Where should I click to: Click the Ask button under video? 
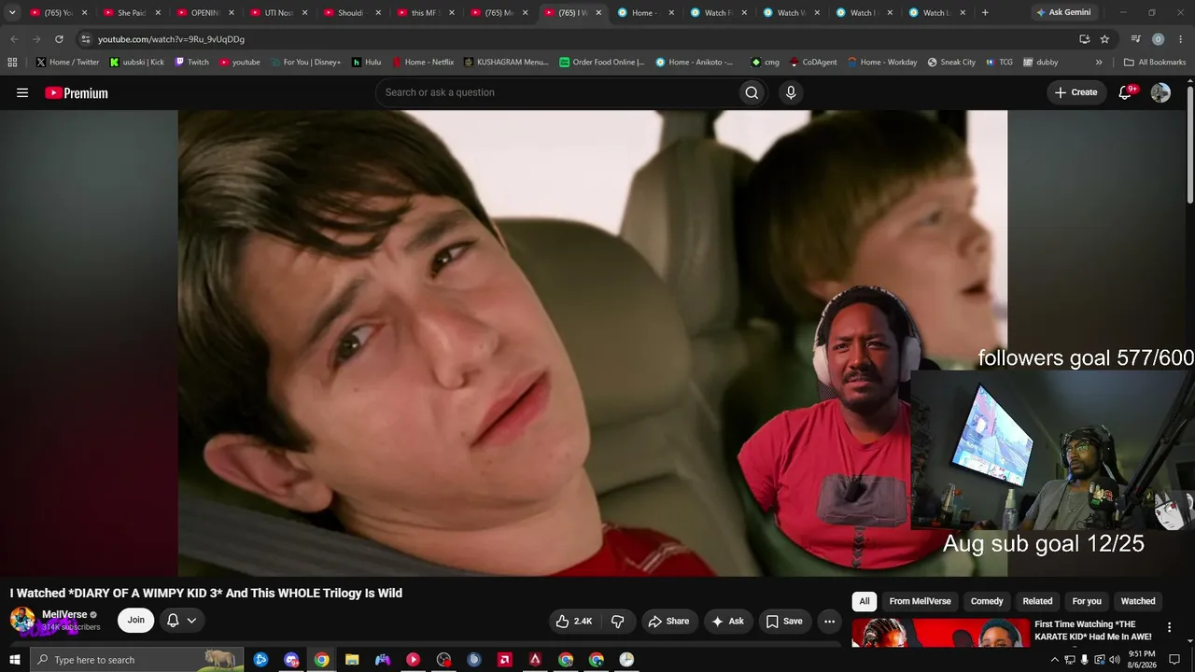[x=727, y=621]
